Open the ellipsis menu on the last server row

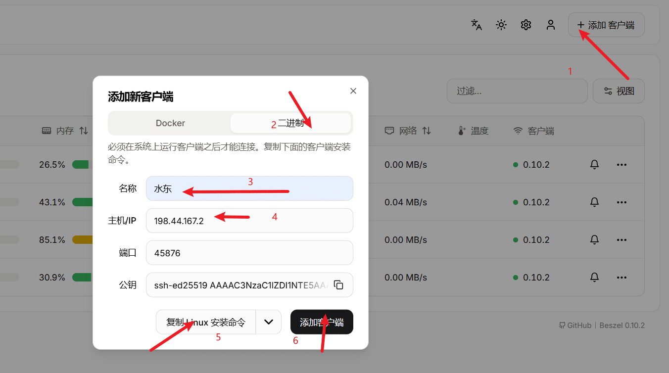621,277
